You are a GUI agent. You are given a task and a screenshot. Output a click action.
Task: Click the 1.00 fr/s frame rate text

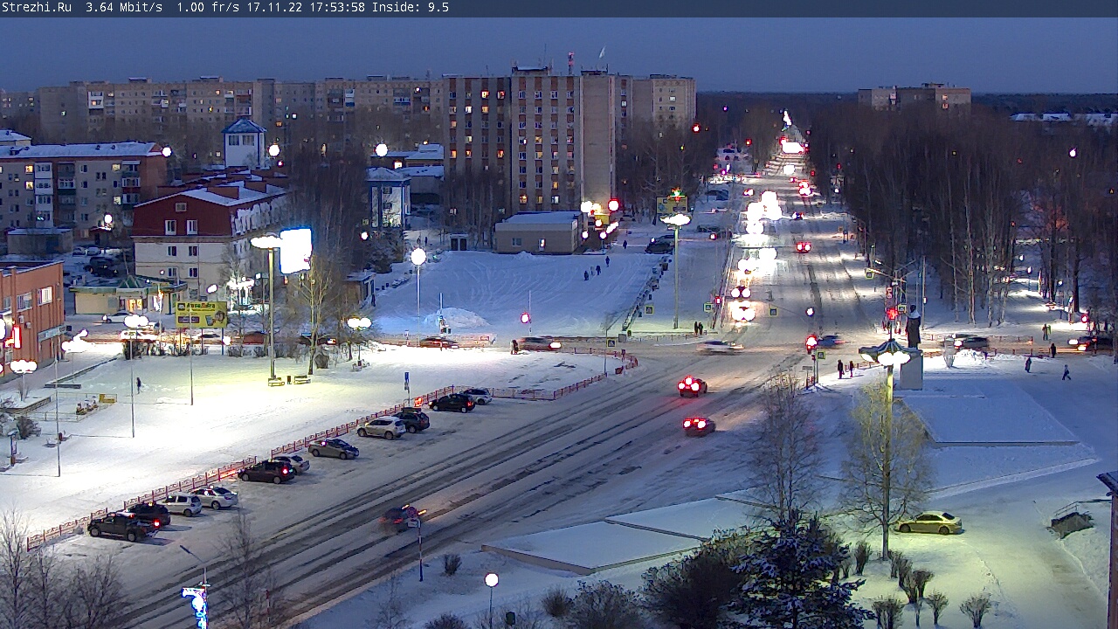(x=208, y=7)
